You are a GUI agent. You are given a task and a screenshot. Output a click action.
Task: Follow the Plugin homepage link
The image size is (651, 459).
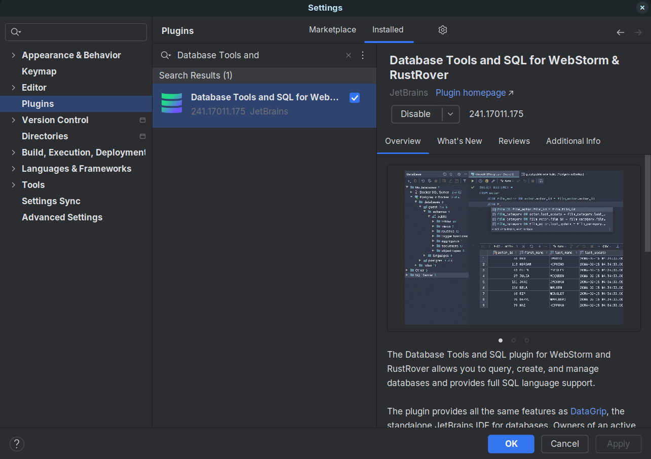(x=470, y=93)
